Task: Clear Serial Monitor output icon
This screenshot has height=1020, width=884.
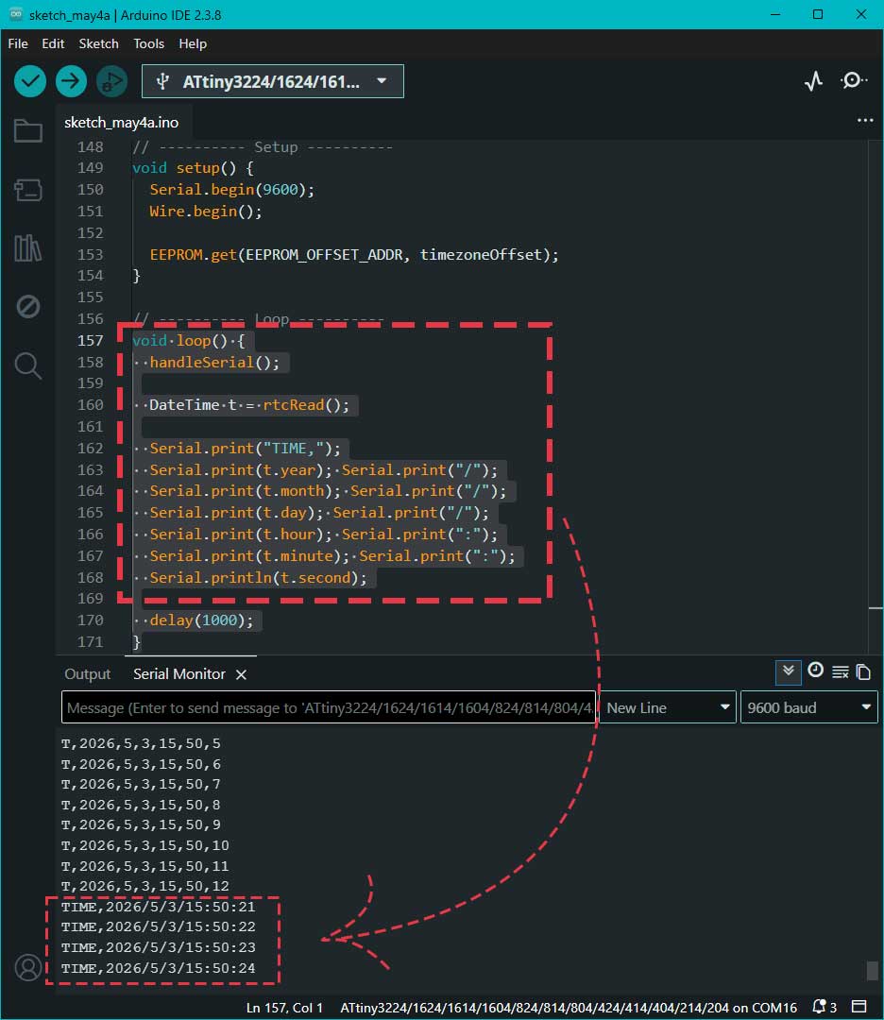Action: pos(841,672)
